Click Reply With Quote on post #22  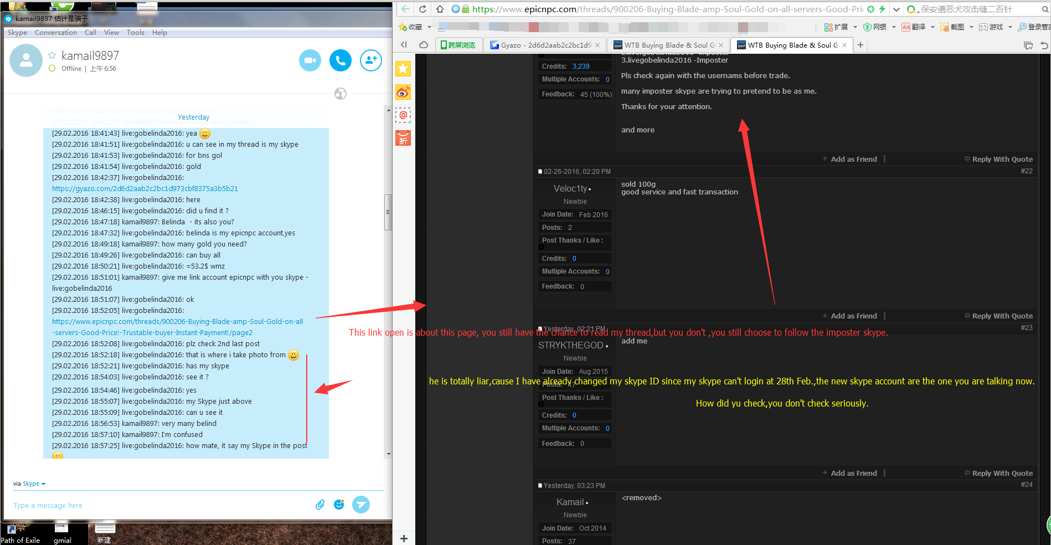998,316
